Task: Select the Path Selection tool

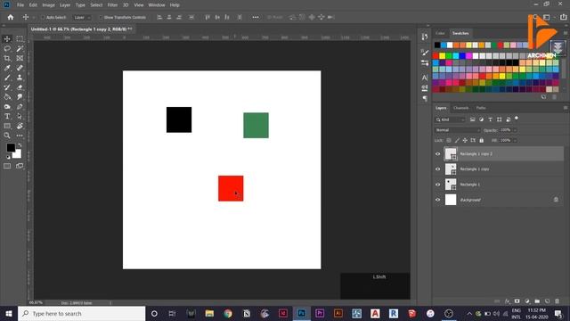Action: 20,117
